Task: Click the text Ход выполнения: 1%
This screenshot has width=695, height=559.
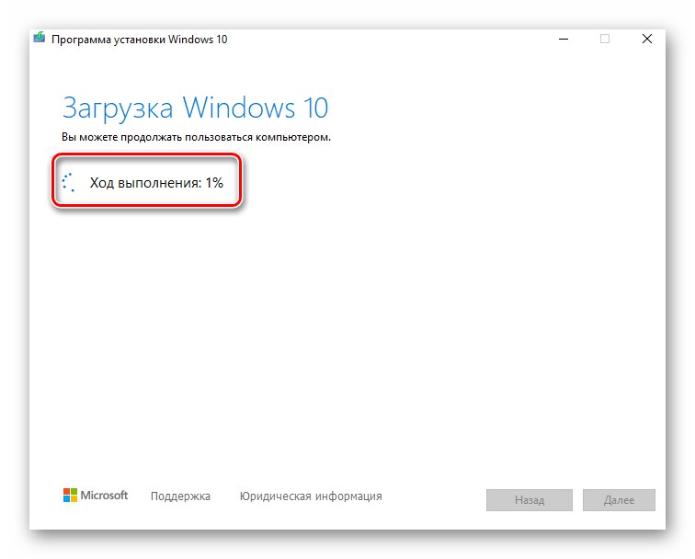Action: 156,183
